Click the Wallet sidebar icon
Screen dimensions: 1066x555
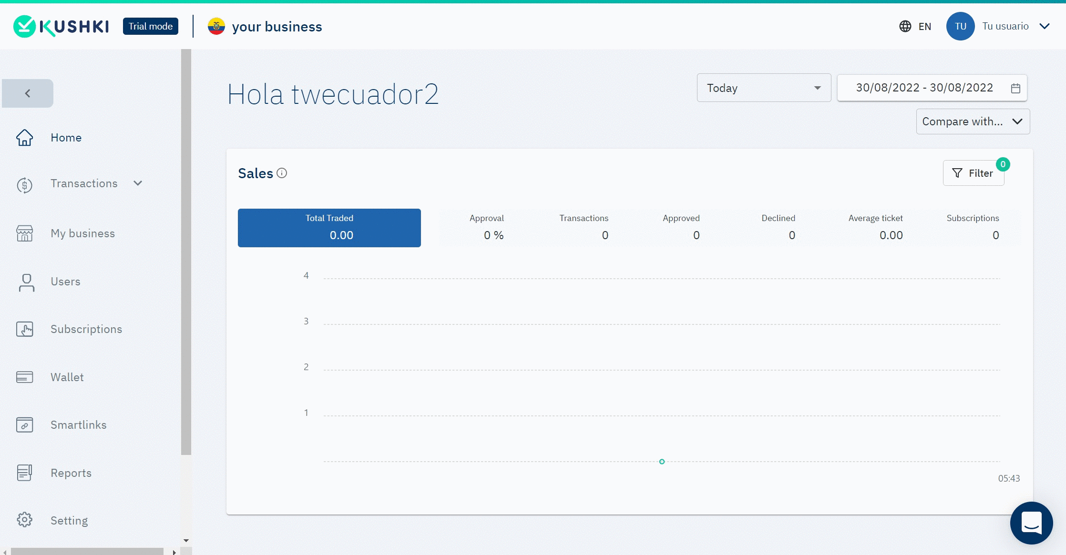[x=25, y=377]
